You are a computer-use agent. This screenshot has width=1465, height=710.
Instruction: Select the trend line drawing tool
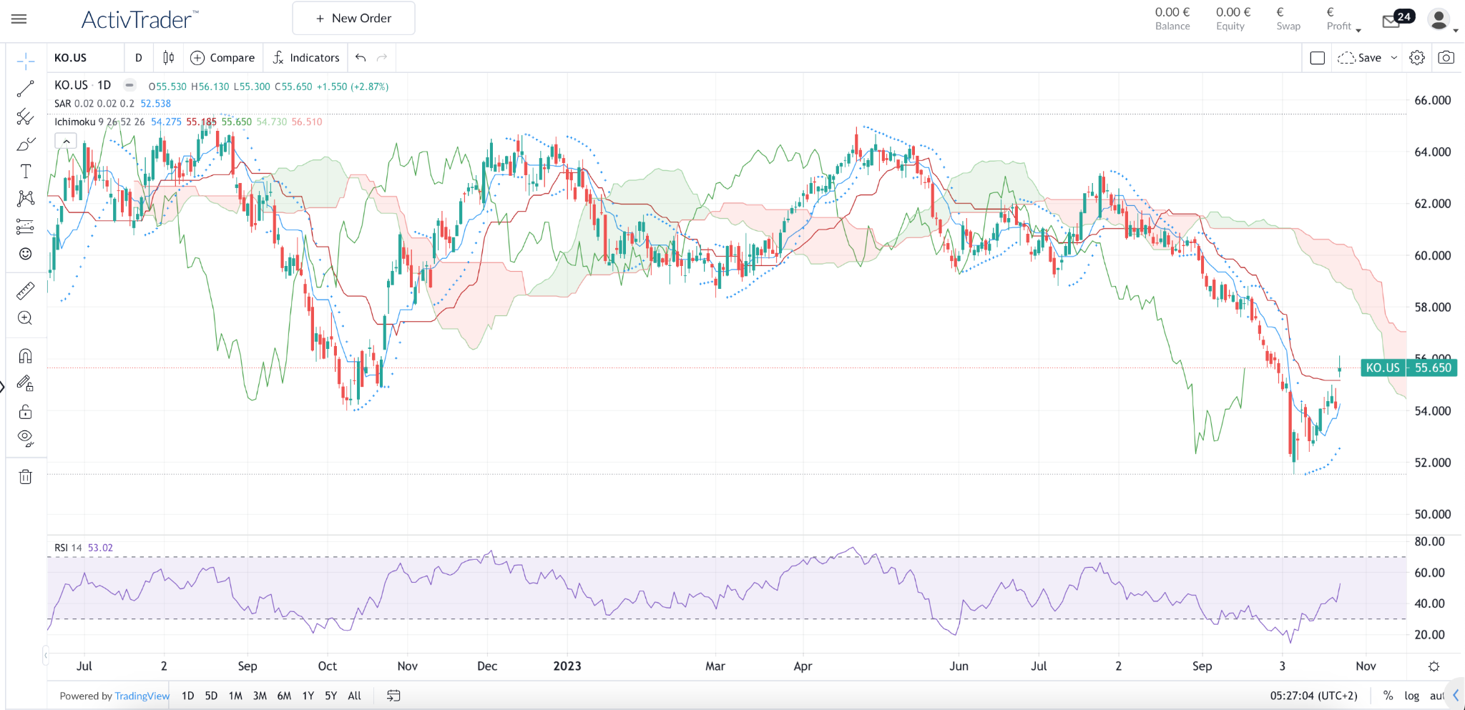pos(26,89)
